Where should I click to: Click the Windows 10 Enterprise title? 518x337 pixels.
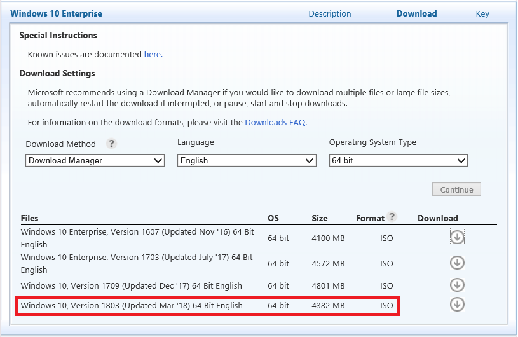coord(56,13)
